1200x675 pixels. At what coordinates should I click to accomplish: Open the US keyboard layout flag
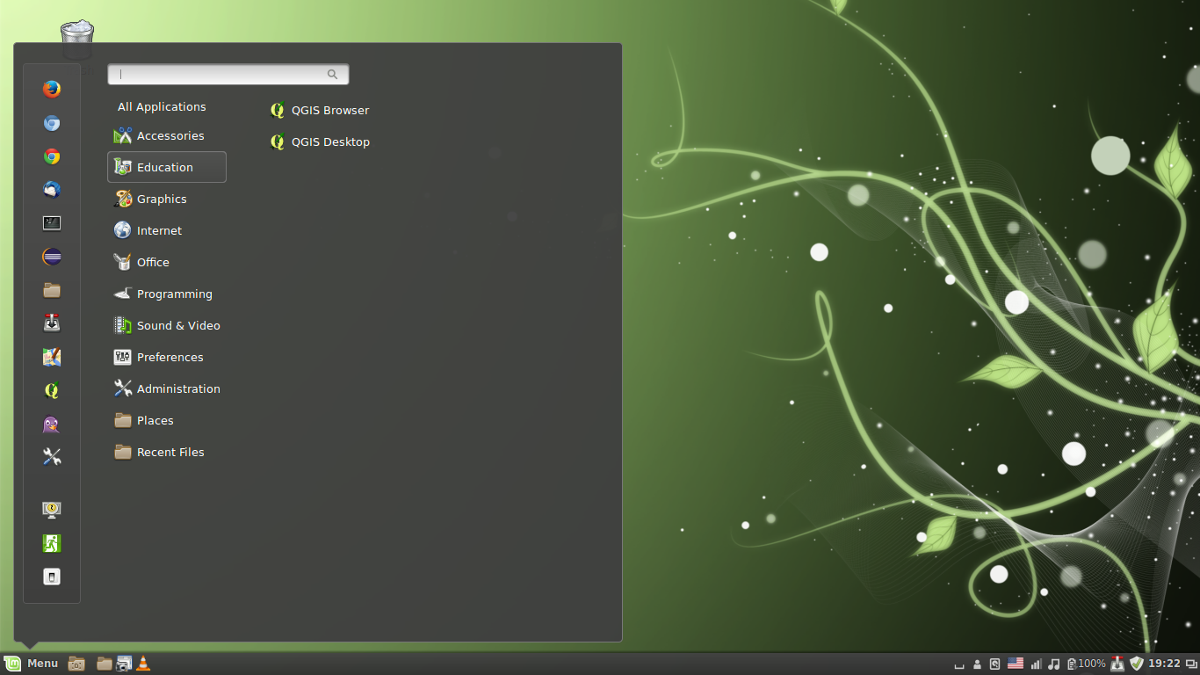point(1016,664)
